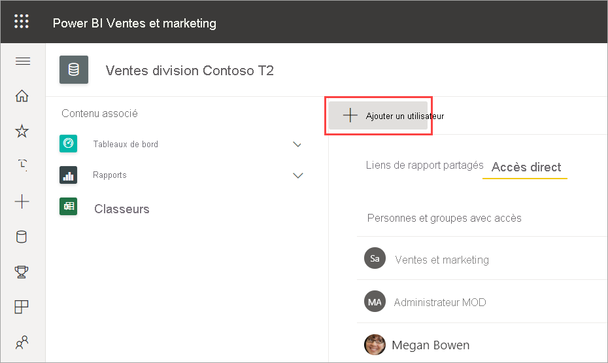The height and width of the screenshot is (363, 608).
Task: Open Recent icon in sidebar
Action: pyautogui.click(x=23, y=164)
